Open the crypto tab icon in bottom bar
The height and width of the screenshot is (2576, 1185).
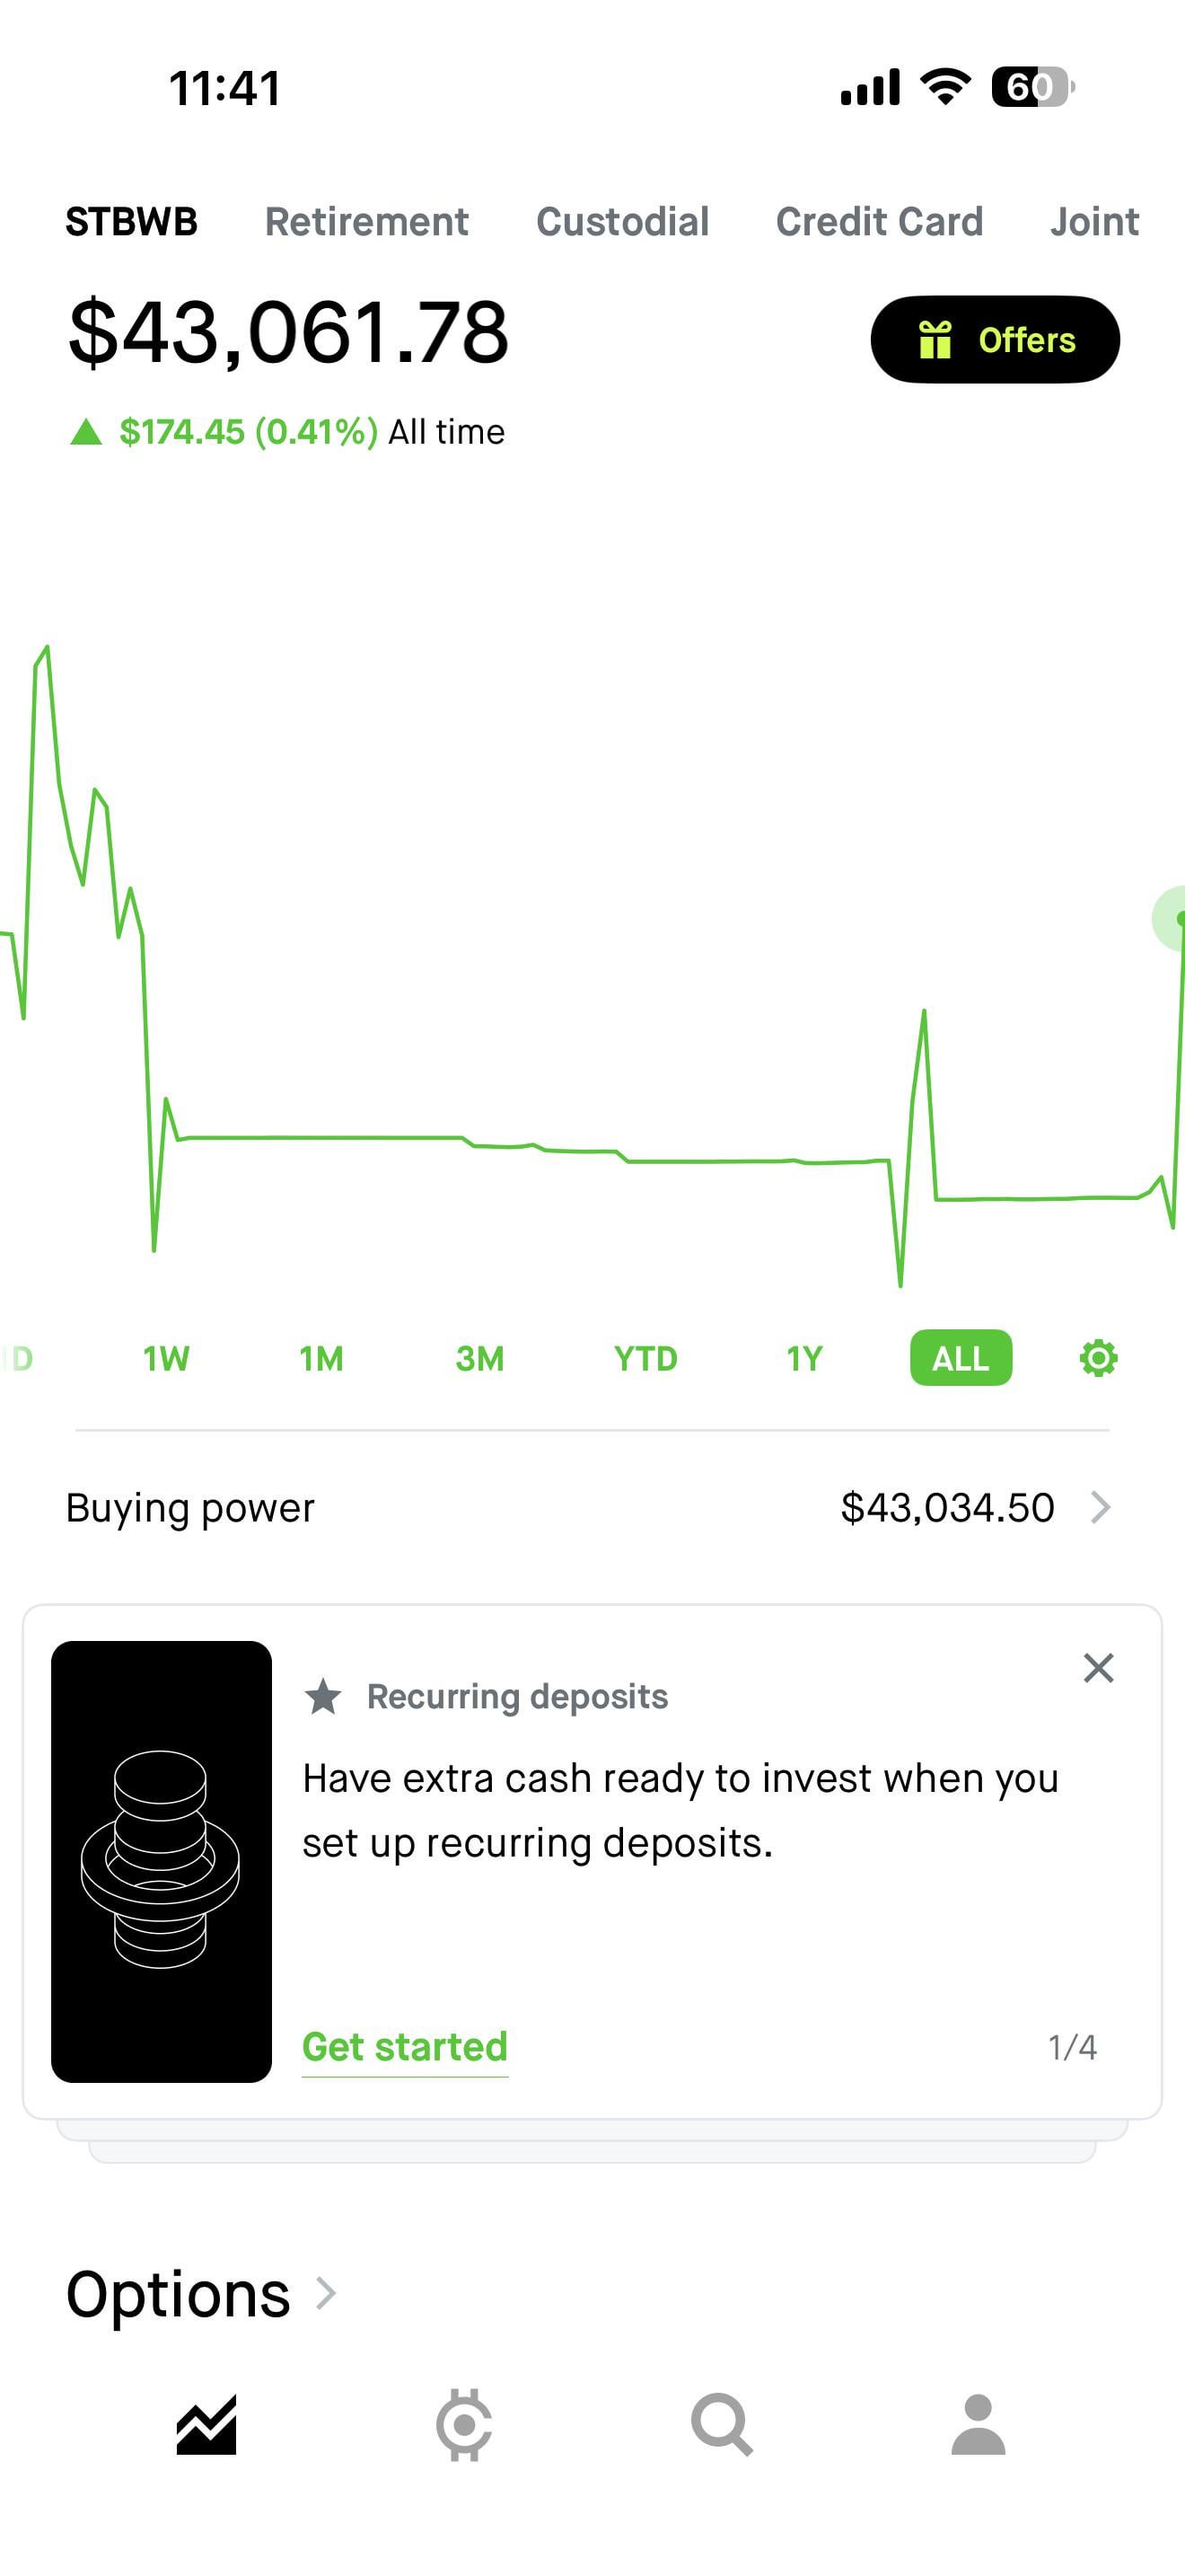pyautogui.click(x=463, y=2425)
